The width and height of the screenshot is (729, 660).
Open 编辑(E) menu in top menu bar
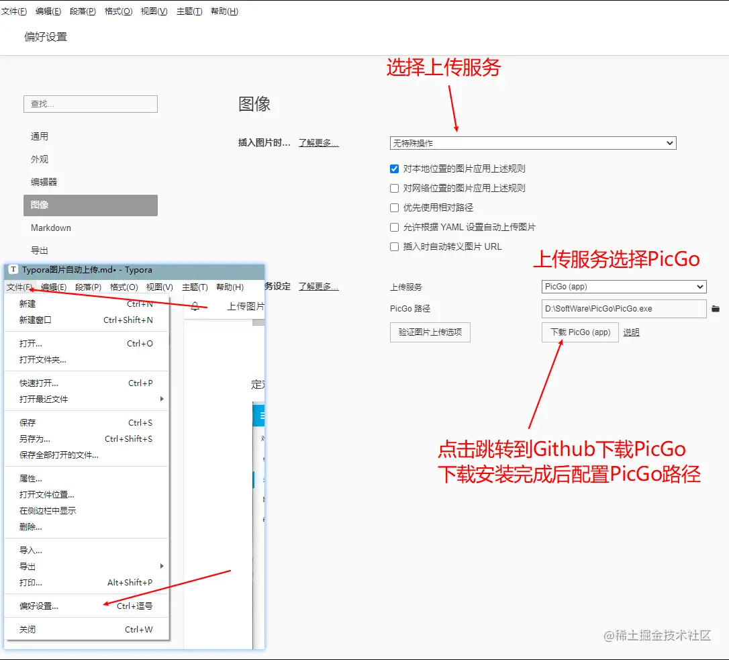[x=48, y=11]
